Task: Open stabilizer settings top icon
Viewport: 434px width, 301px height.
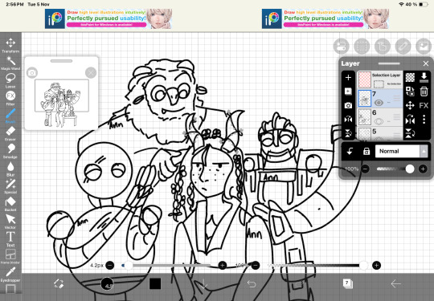Action: pyautogui.click(x=341, y=46)
